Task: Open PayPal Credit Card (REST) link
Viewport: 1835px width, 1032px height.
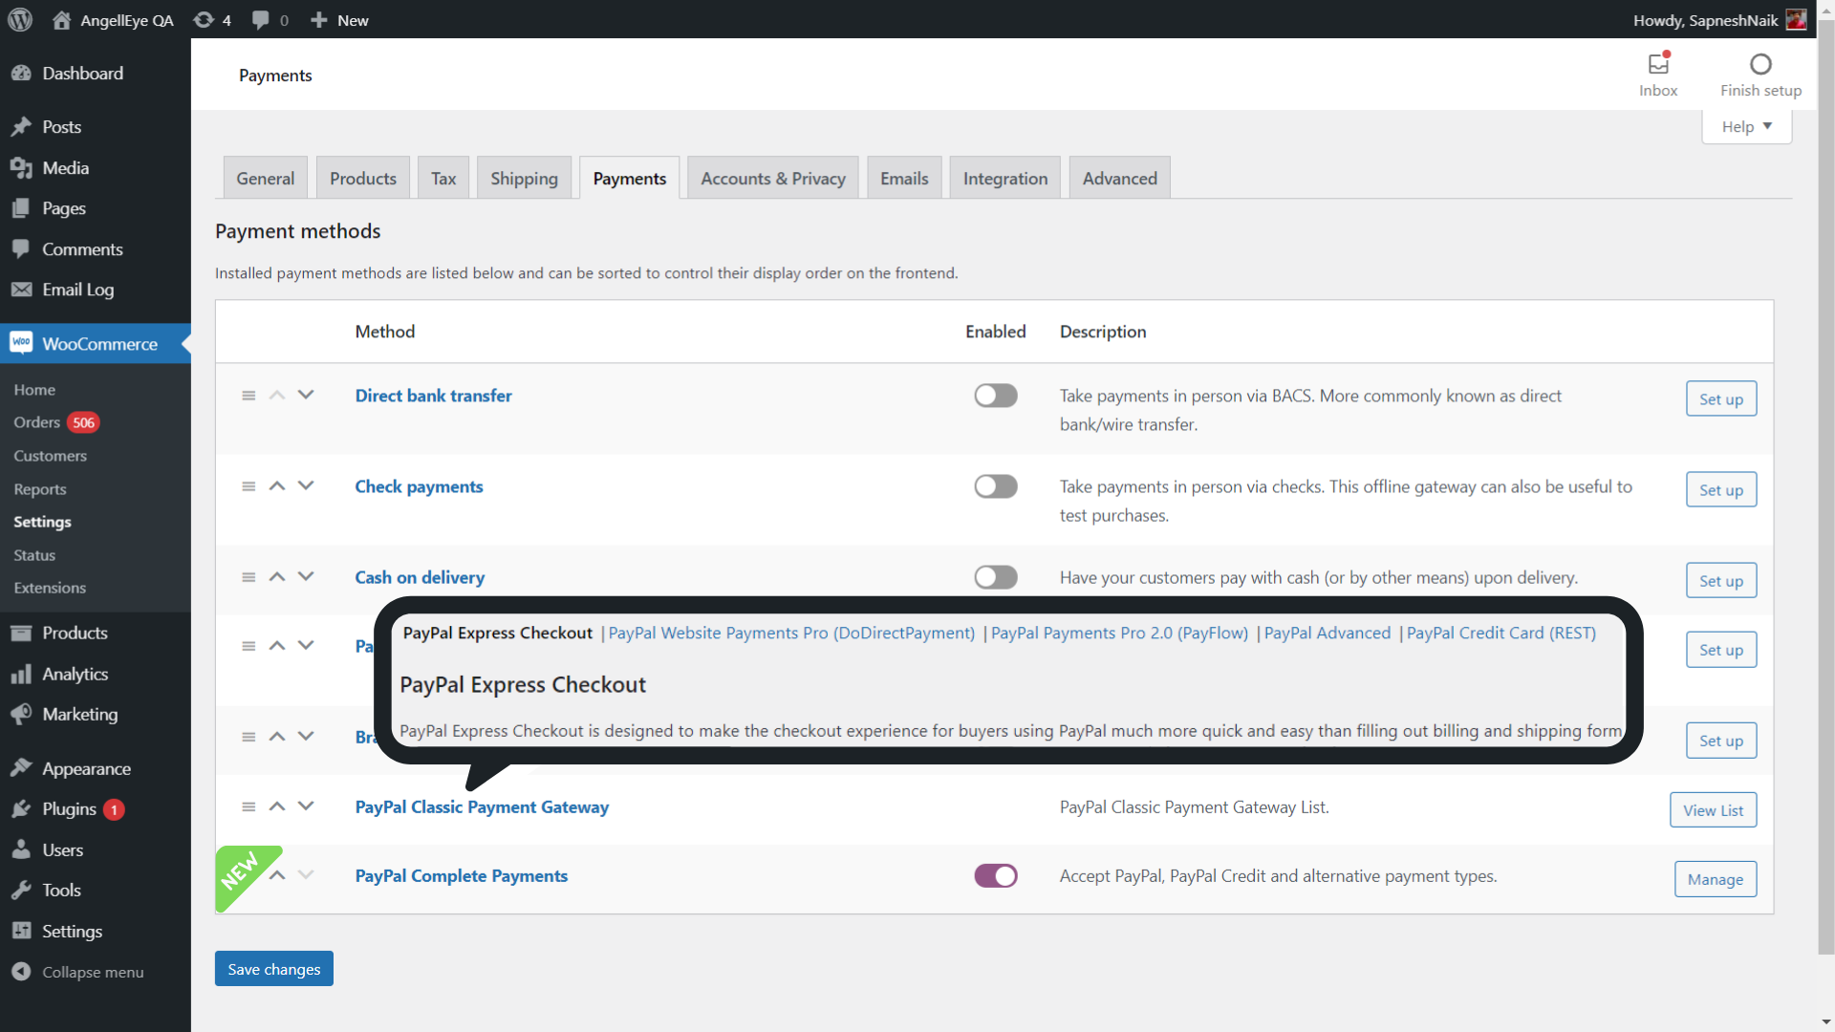Action: tap(1501, 634)
